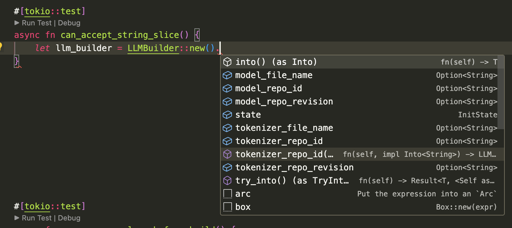Image resolution: width=512 pixels, height=228 pixels.
Task: Click LLMBuilder type name in code
Action: [153, 48]
